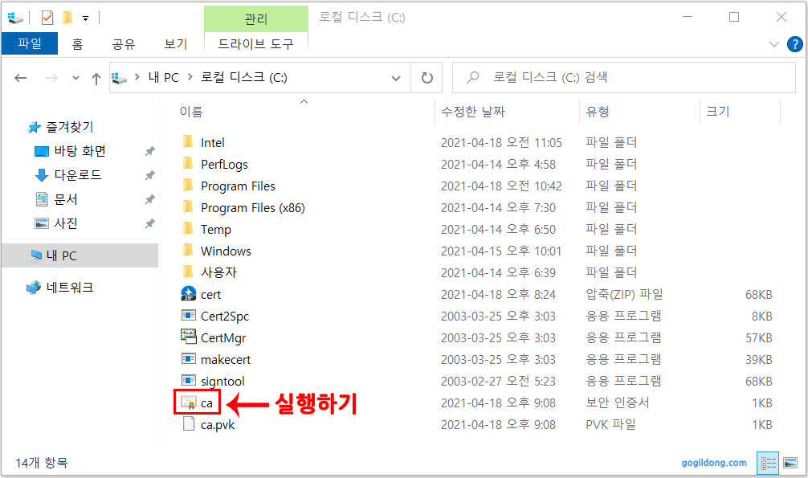This screenshot has width=808, height=478.
Task: Click the pin icon next to 사진
Action: [149, 223]
